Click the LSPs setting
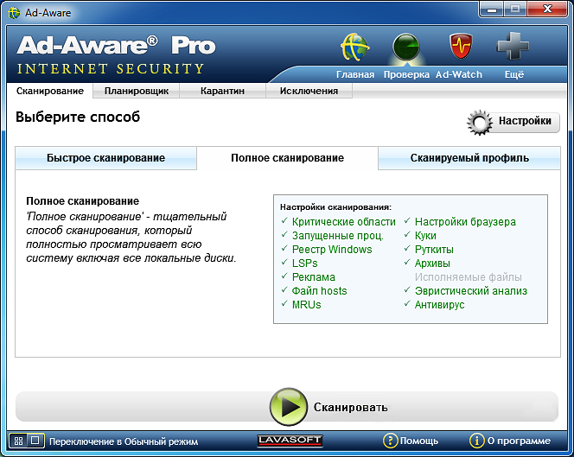 pyautogui.click(x=304, y=263)
